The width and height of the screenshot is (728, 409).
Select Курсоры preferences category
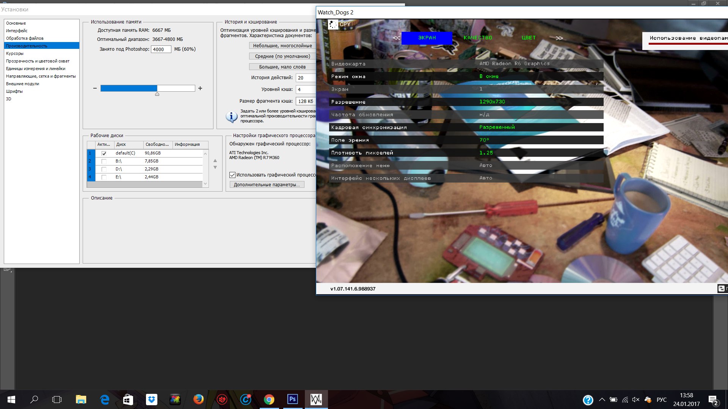click(x=42, y=53)
